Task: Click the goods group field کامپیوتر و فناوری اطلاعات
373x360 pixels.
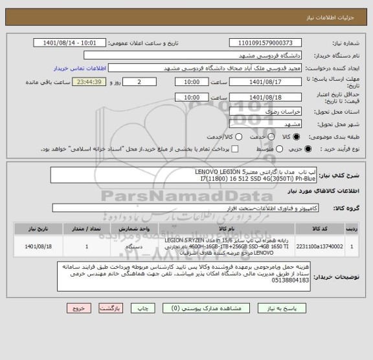Action: tap(185, 208)
